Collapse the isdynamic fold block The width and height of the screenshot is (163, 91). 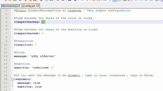tap(12, 79)
